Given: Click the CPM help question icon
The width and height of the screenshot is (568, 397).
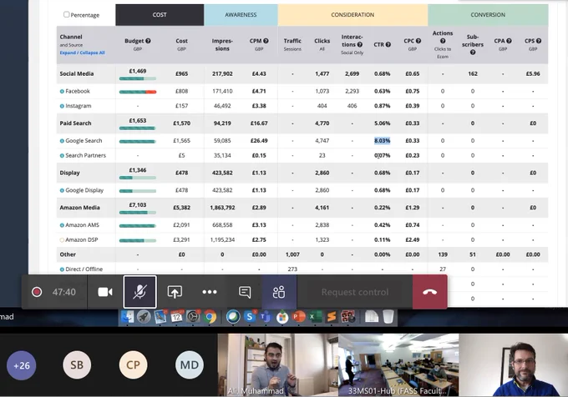Looking at the screenshot, I should point(266,41).
